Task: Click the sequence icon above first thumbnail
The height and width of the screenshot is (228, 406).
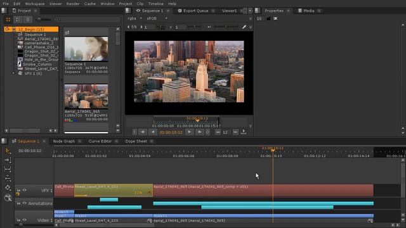Action: (x=67, y=32)
